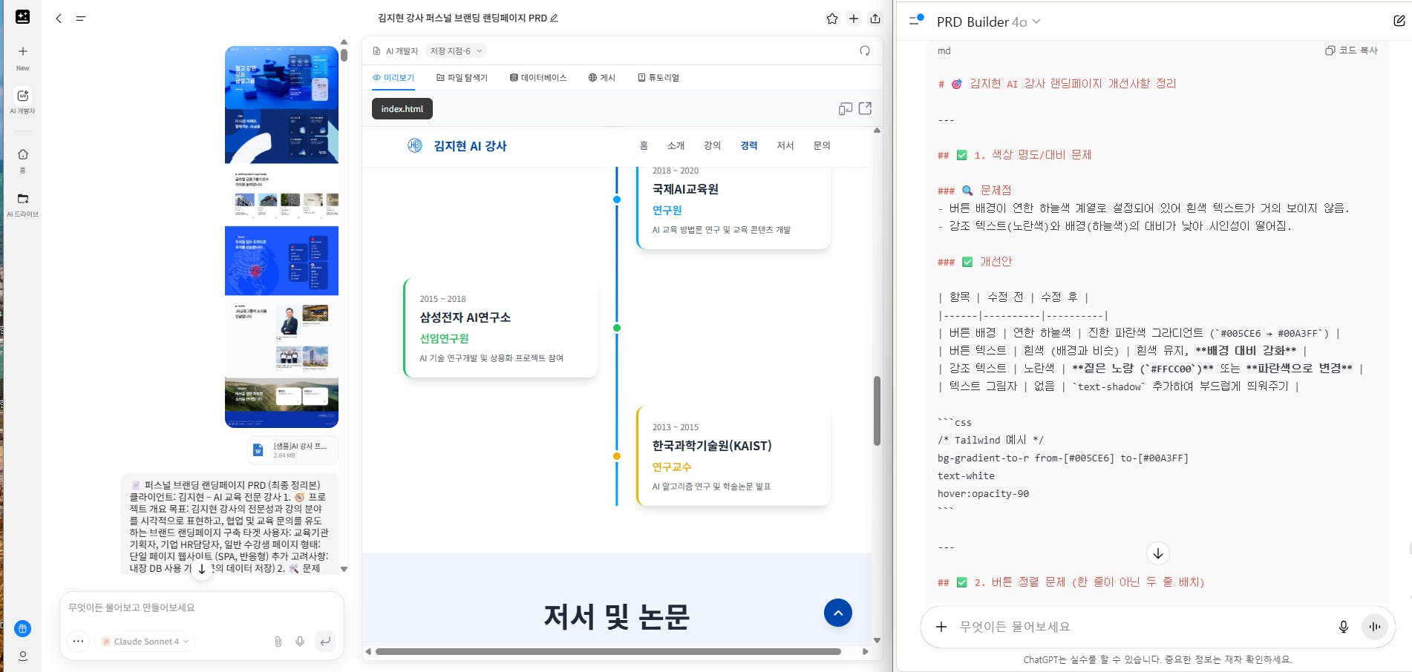This screenshot has height=672, width=1412.
Task: Attach a file with the paperclip icon
Action: click(278, 642)
